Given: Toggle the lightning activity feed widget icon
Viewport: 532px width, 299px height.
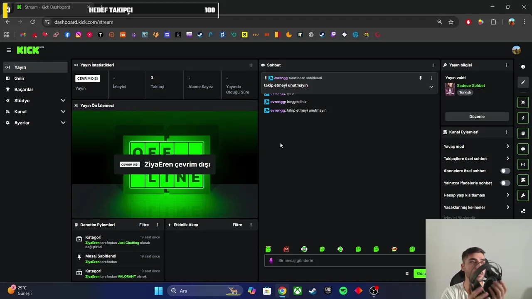Looking at the screenshot, I should point(523,118).
